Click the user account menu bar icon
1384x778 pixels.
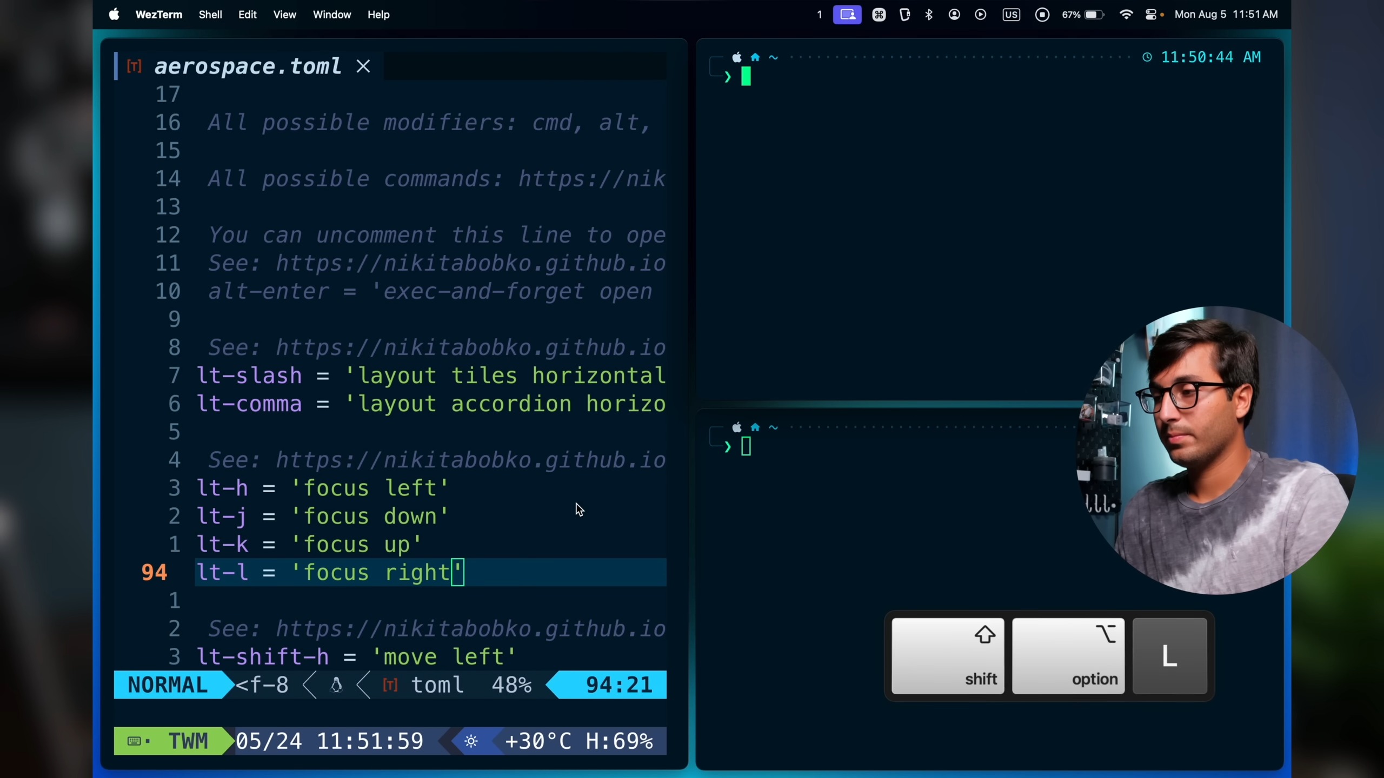(954, 15)
